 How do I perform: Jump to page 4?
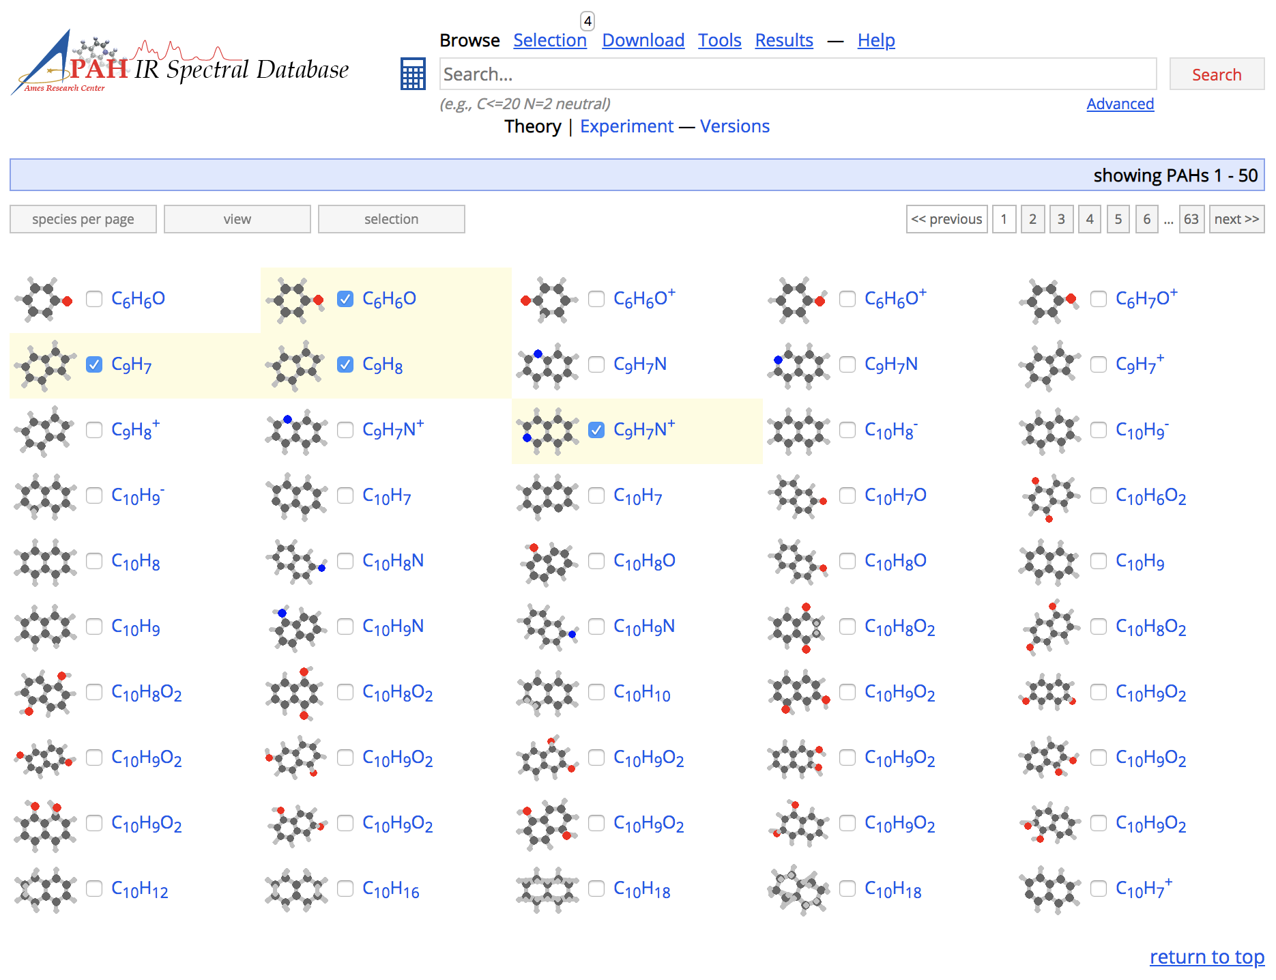[x=1090, y=219]
